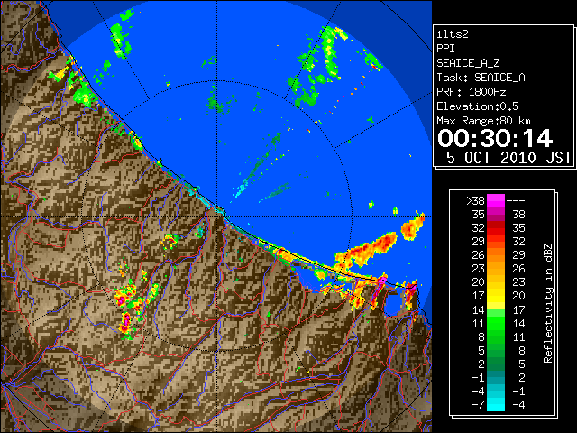577x433 pixels.
Task: Click the '---' legend entry
Action: pyautogui.click(x=516, y=201)
